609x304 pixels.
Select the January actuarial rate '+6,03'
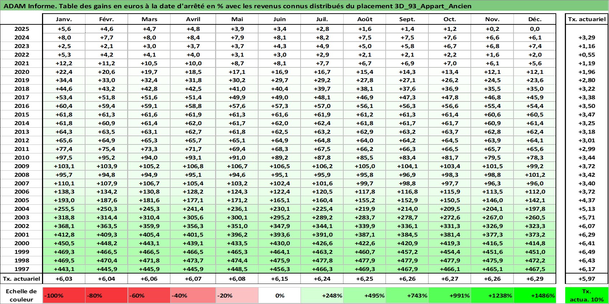point(64,279)
